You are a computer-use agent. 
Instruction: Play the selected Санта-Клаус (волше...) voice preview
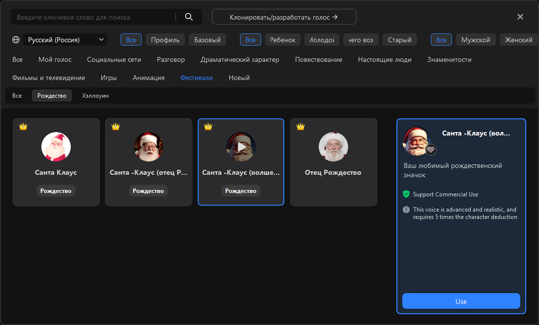click(x=241, y=147)
